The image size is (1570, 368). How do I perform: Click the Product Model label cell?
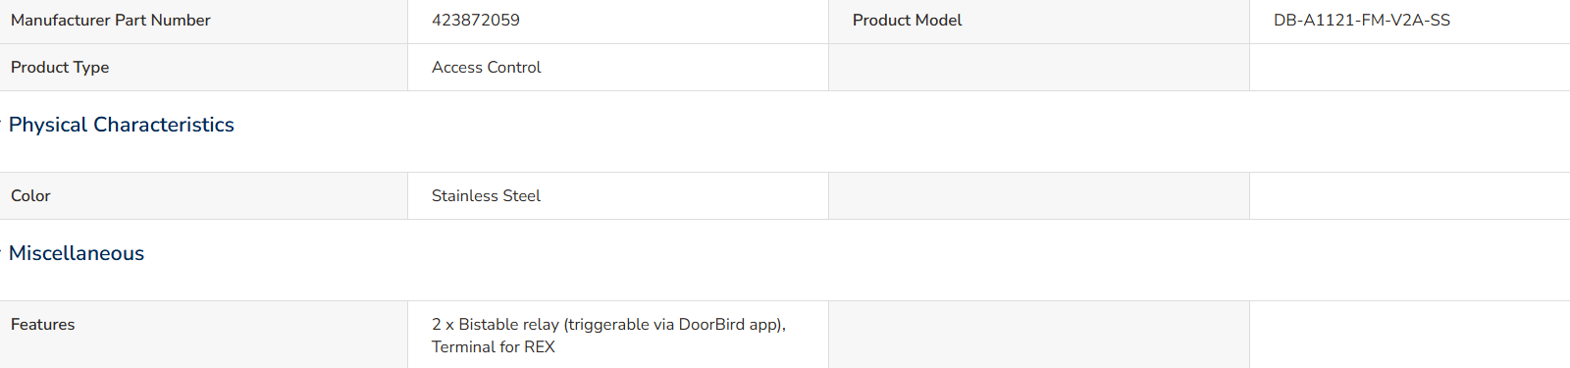click(x=1039, y=21)
